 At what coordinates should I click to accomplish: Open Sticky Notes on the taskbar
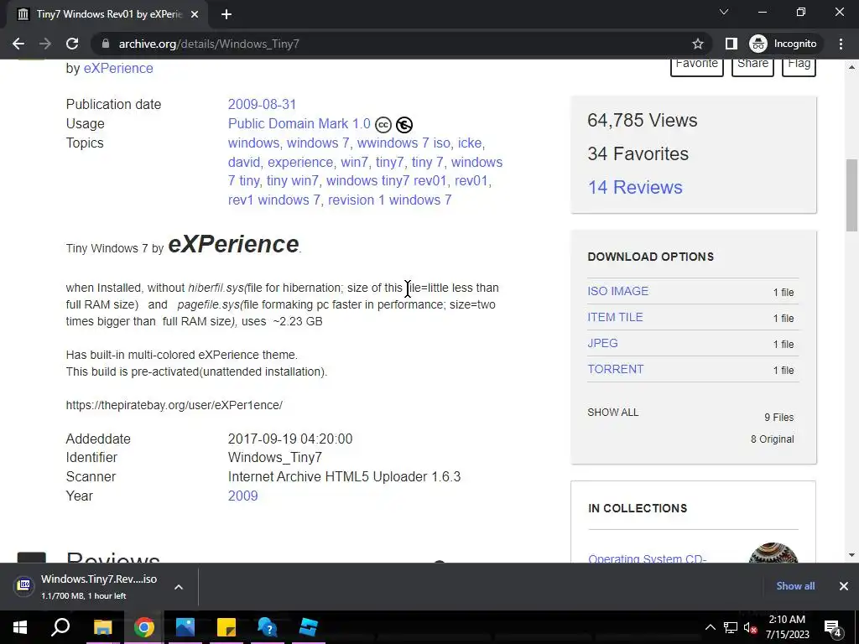[x=226, y=627]
